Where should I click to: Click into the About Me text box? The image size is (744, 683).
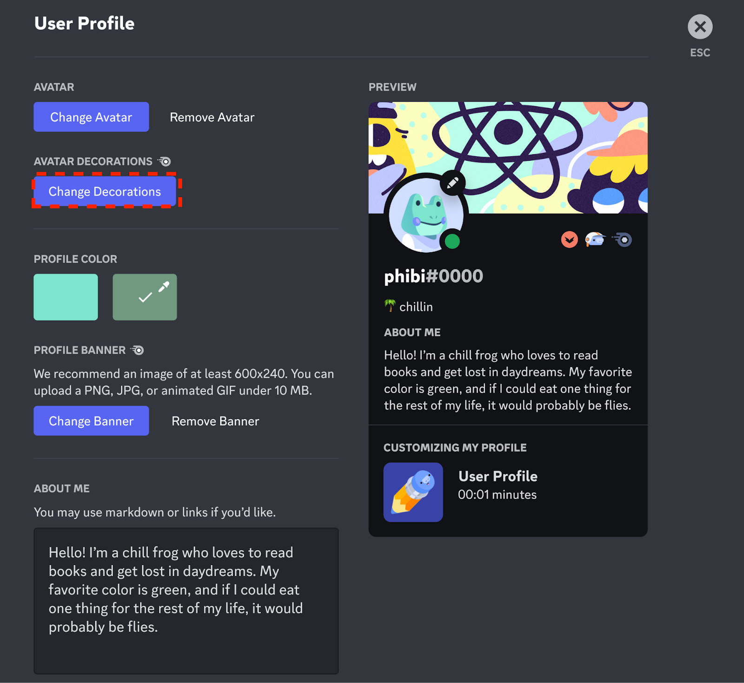click(x=186, y=600)
